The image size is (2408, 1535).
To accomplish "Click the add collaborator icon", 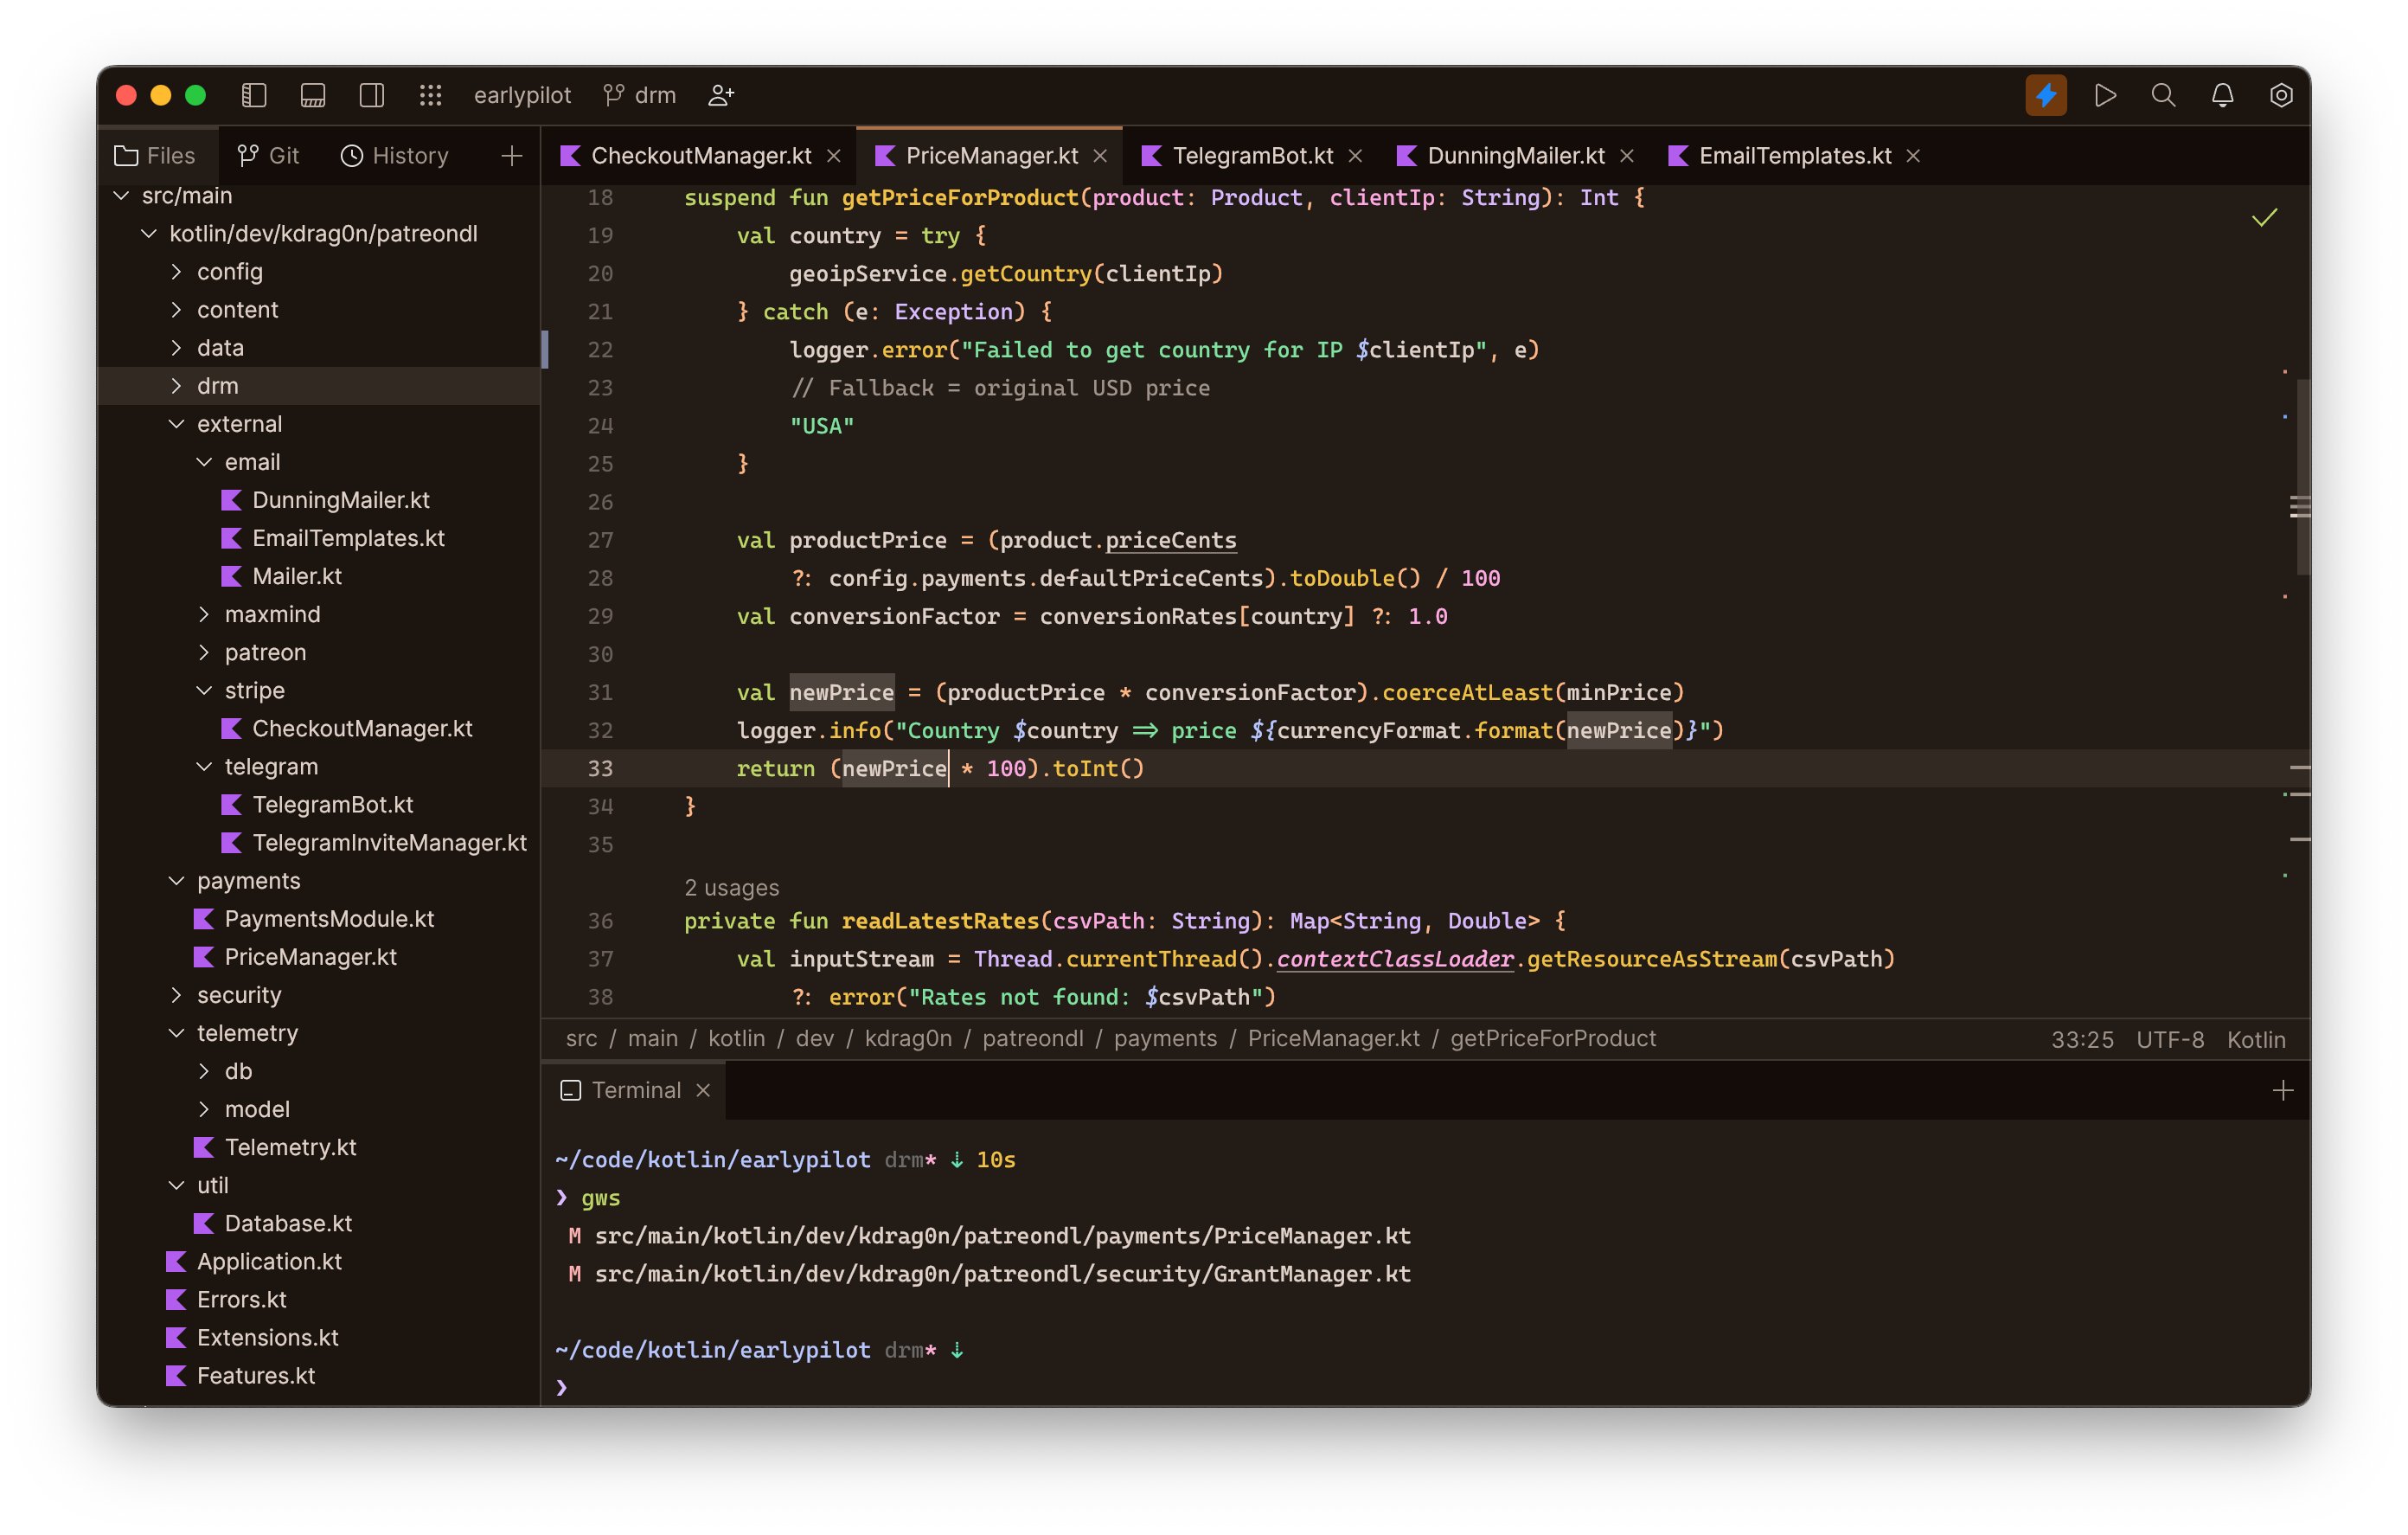I will pyautogui.click(x=720, y=95).
